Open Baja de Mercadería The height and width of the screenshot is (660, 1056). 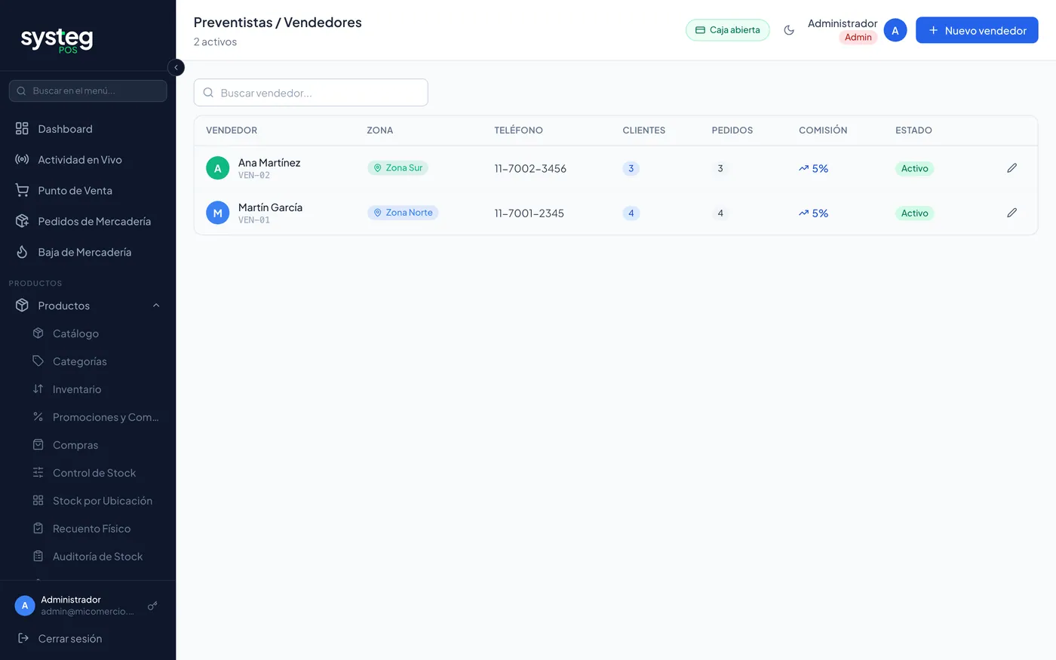tap(87, 253)
